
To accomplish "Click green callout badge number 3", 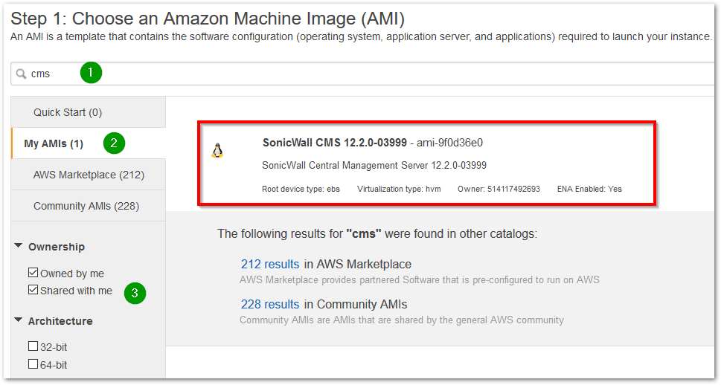I will tap(135, 293).
